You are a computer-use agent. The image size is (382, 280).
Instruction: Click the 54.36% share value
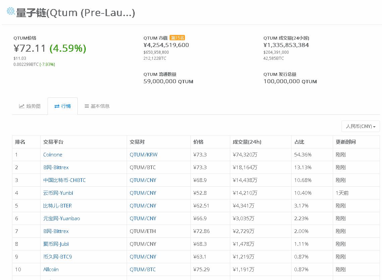click(303, 154)
